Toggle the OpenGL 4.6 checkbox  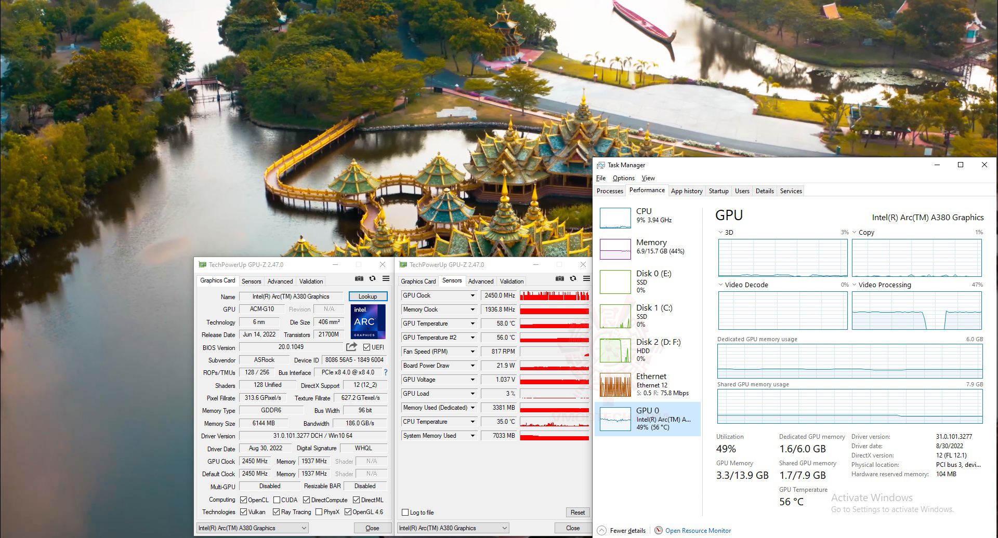(x=348, y=512)
